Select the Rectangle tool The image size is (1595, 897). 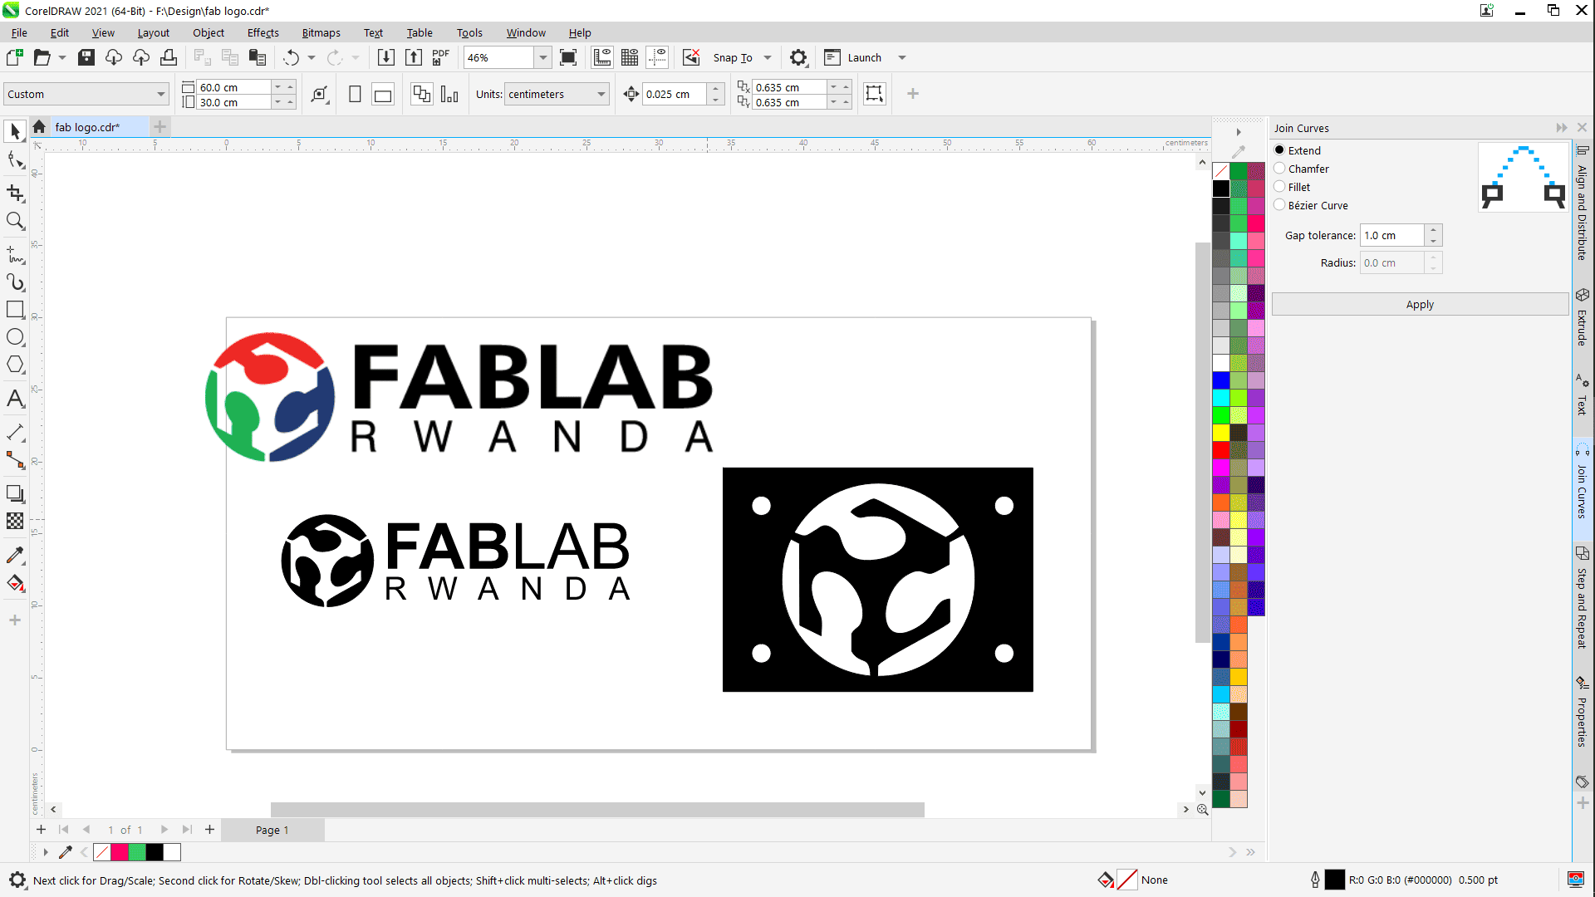15,310
